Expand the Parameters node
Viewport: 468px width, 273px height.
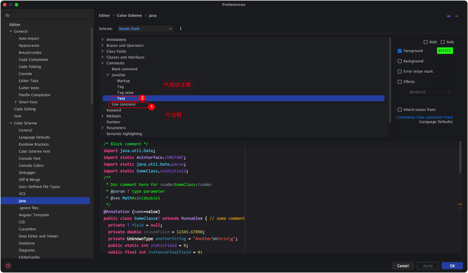[102, 128]
